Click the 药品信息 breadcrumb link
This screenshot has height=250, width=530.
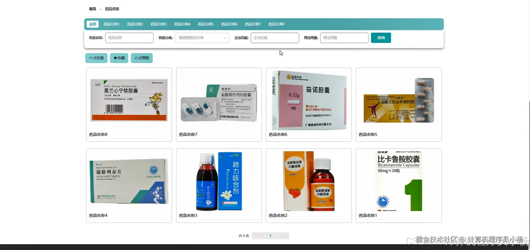112,9
